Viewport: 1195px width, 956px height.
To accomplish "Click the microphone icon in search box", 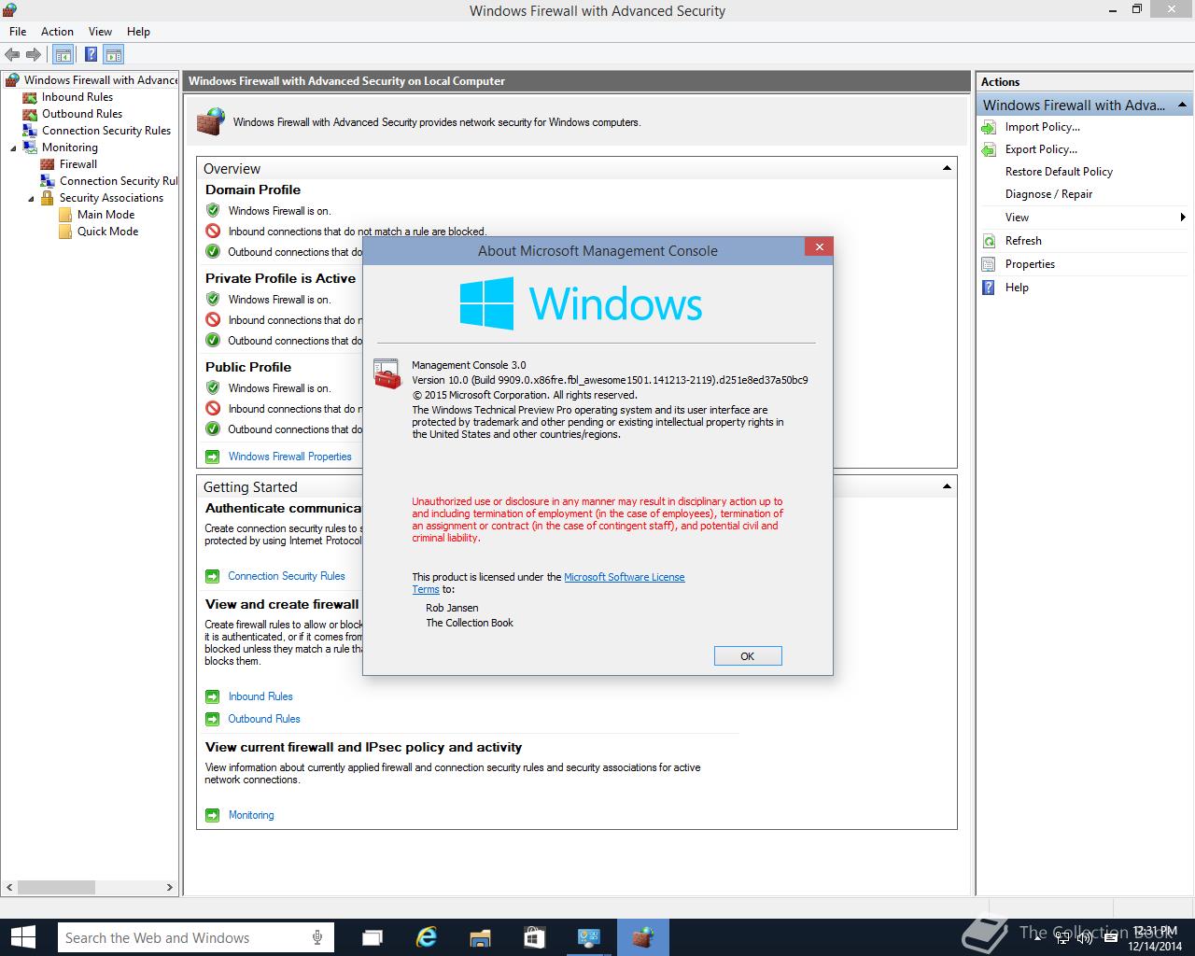I will pyautogui.click(x=318, y=937).
